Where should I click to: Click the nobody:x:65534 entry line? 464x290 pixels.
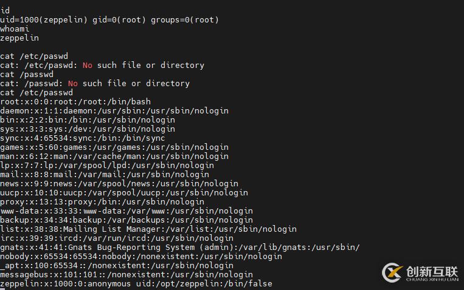tap(141, 257)
